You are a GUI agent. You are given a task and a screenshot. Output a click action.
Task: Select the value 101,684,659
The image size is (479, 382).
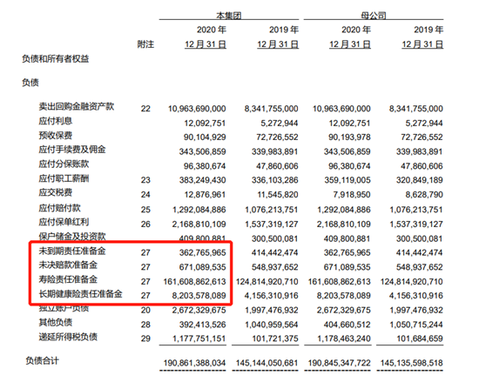[420, 338]
